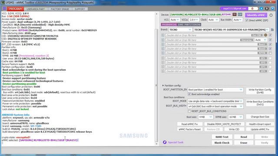Click the file icon for Userarea row

point(163,40)
